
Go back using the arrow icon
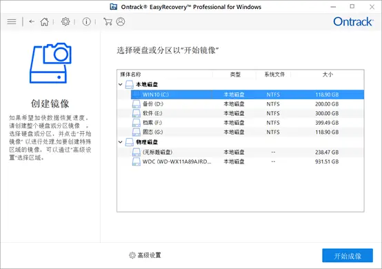(x=32, y=21)
